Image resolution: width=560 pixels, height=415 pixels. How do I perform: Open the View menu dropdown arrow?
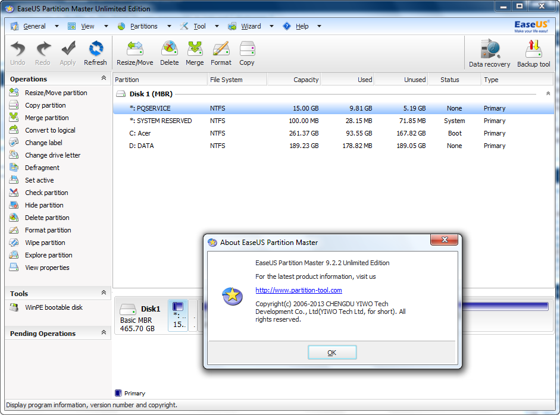[106, 26]
